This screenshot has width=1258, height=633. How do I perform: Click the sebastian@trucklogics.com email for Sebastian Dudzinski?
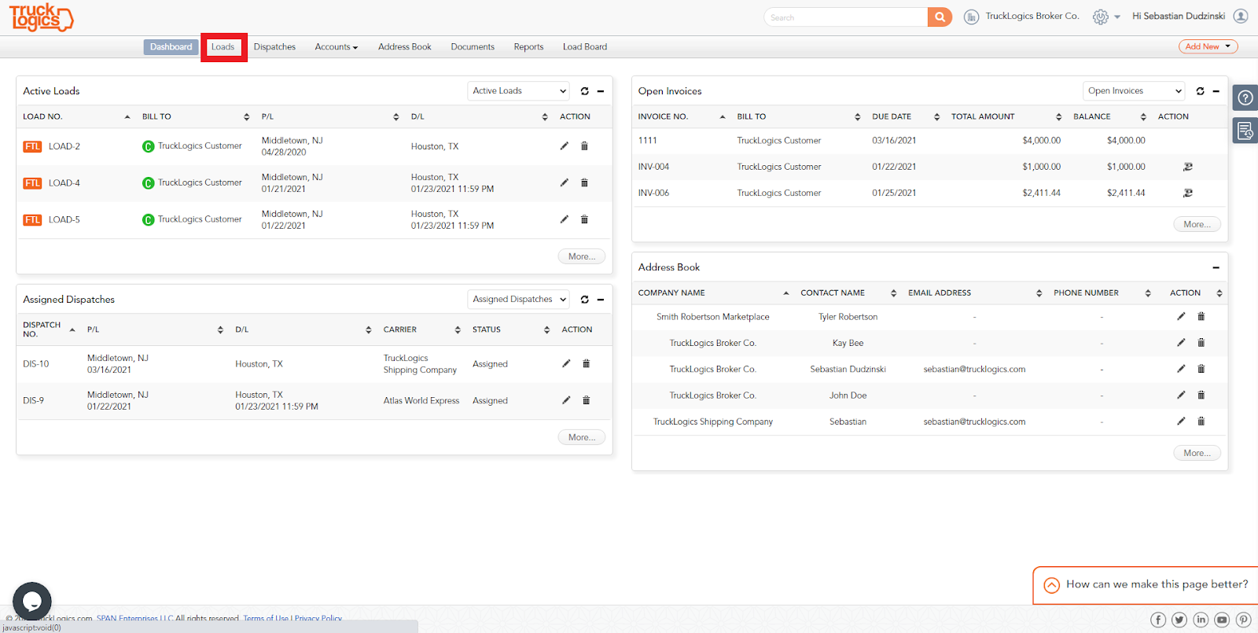coord(974,369)
